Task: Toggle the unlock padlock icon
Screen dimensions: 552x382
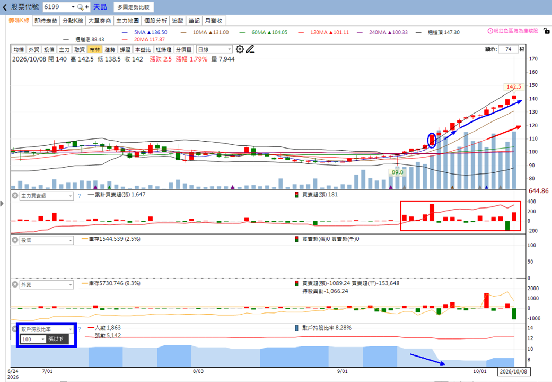Action: (x=546, y=31)
